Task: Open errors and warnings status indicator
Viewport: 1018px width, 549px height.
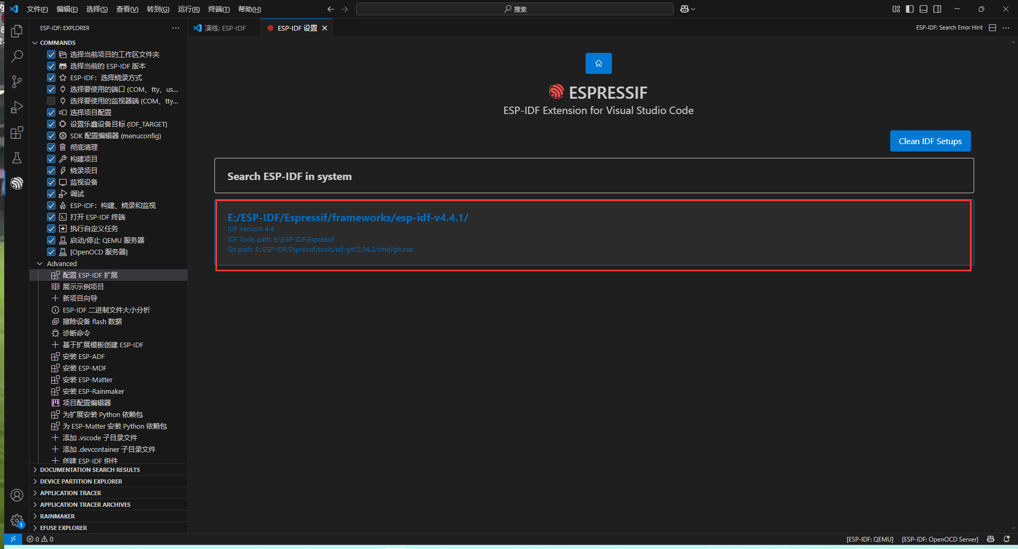Action: point(40,539)
